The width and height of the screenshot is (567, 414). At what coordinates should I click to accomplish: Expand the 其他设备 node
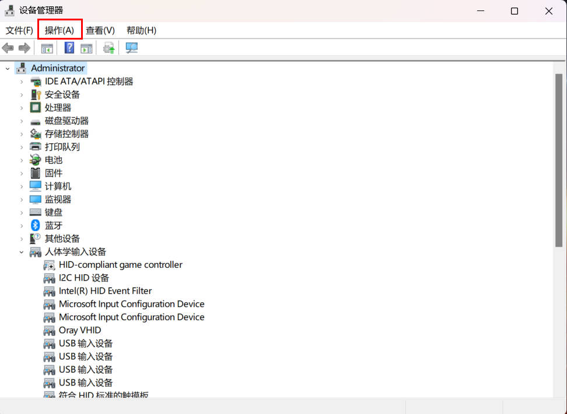point(22,239)
